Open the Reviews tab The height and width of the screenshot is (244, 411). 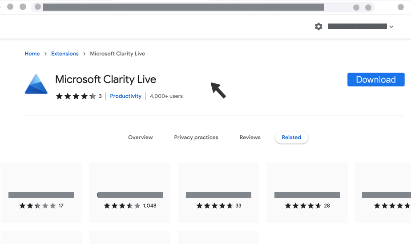pos(250,137)
